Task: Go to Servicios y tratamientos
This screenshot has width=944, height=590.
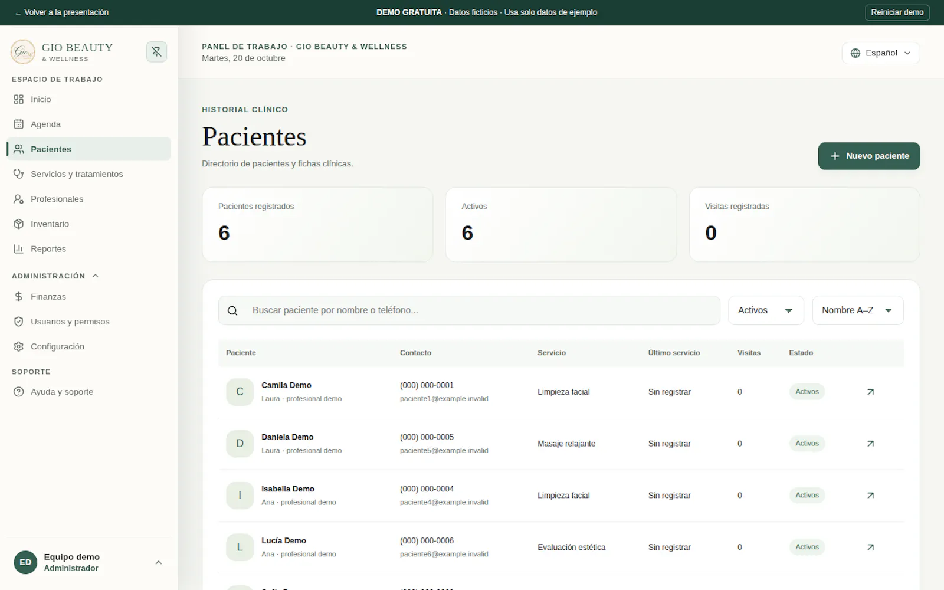Action: tap(88, 174)
